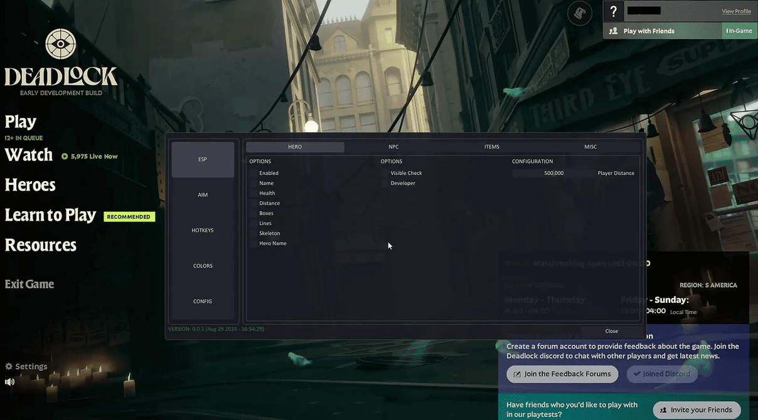Click the 'REGION: S AMERICA' label
The width and height of the screenshot is (758, 420).
(x=708, y=285)
